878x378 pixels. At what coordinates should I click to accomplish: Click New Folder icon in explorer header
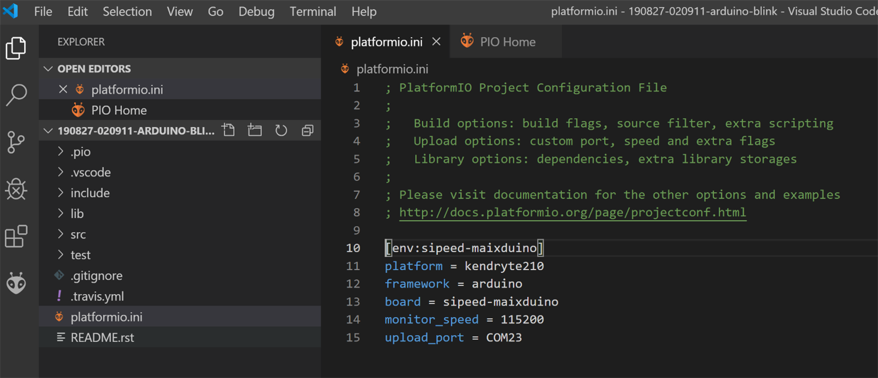click(255, 131)
